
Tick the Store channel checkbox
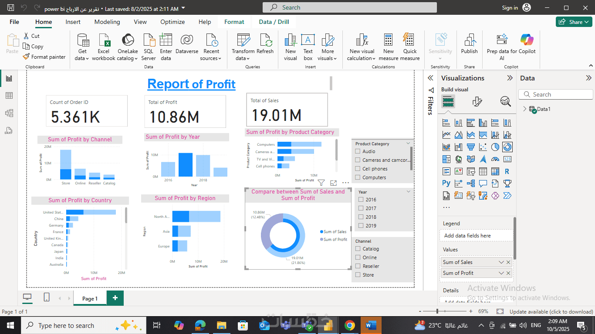pos(358,275)
